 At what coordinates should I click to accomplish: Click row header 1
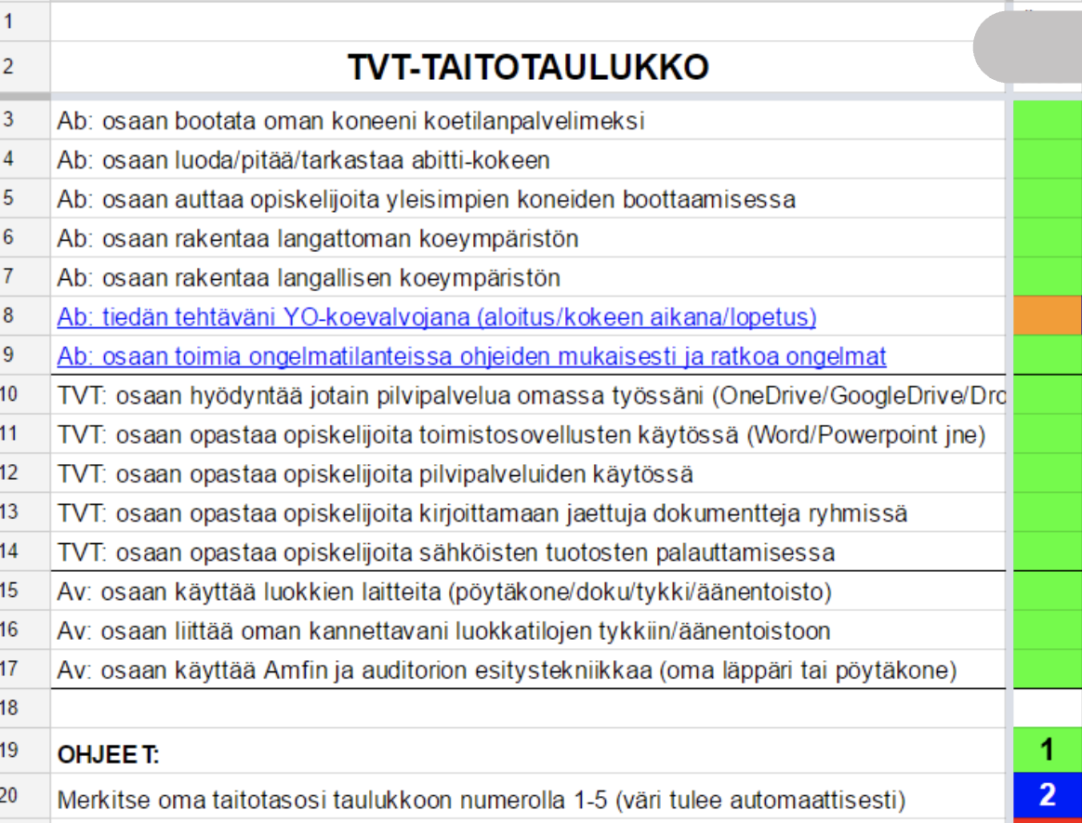tap(25, 21)
